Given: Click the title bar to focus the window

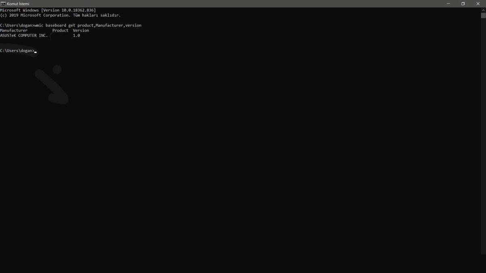Looking at the screenshot, I should click(x=243, y=3).
